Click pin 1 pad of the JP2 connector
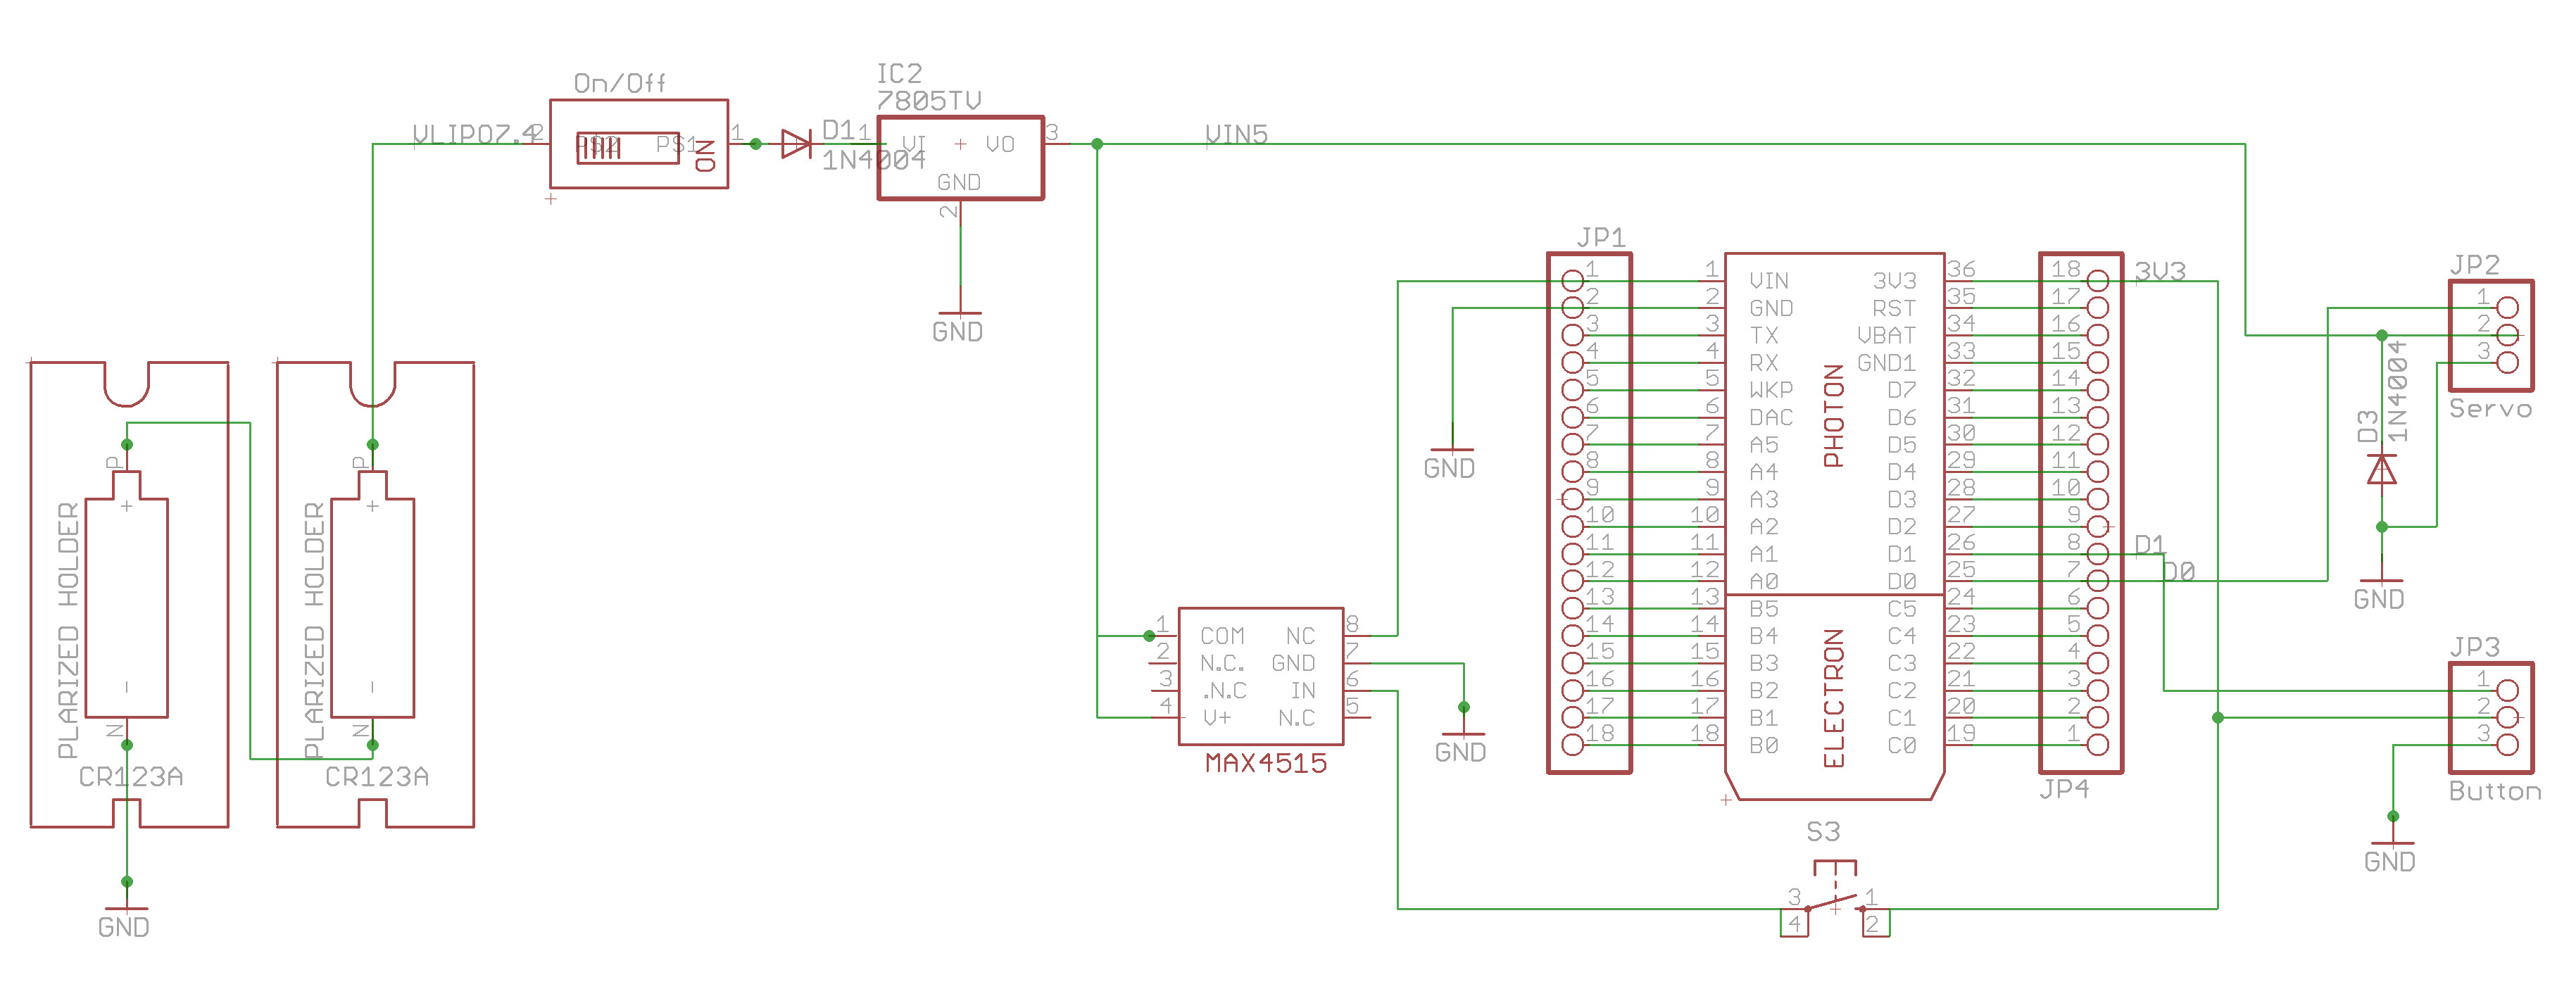 [x=2508, y=307]
